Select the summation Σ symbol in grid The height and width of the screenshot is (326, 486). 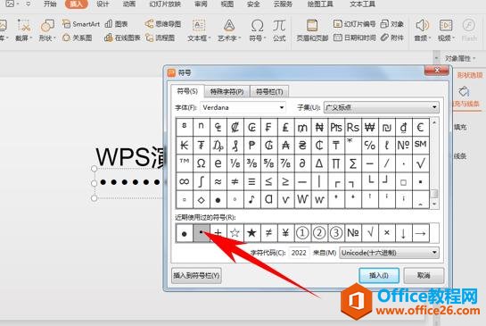(x=353, y=163)
